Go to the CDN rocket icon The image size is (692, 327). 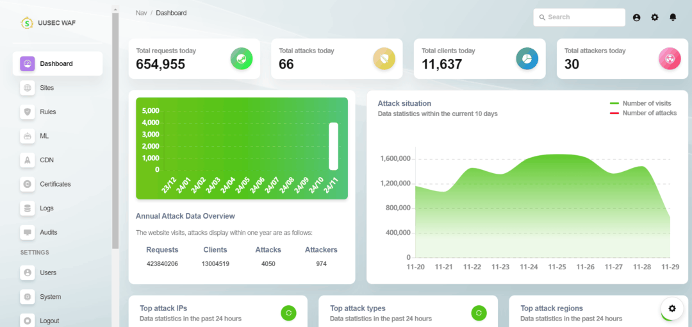pyautogui.click(x=28, y=160)
